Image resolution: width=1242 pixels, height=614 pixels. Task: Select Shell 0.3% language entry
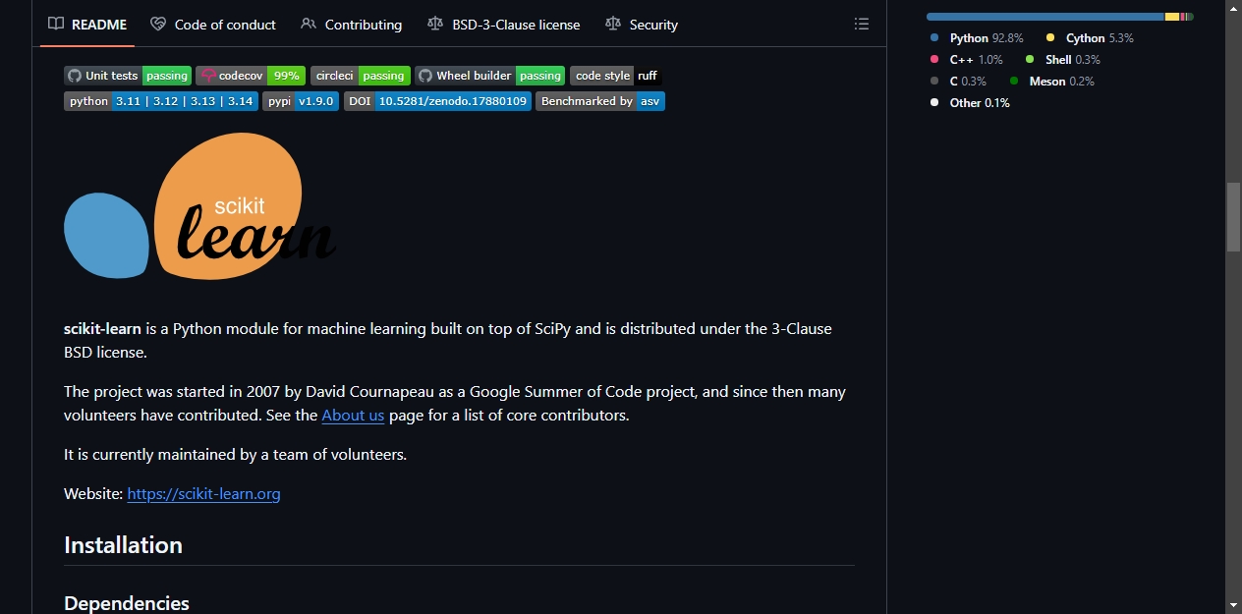click(x=1062, y=60)
